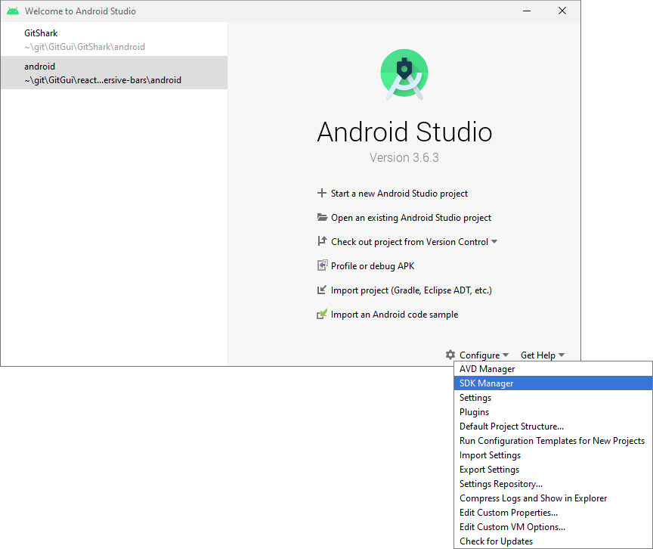The width and height of the screenshot is (653, 549).
Task: Collapse the Configure dropdown arrow
Action: pyautogui.click(x=506, y=355)
